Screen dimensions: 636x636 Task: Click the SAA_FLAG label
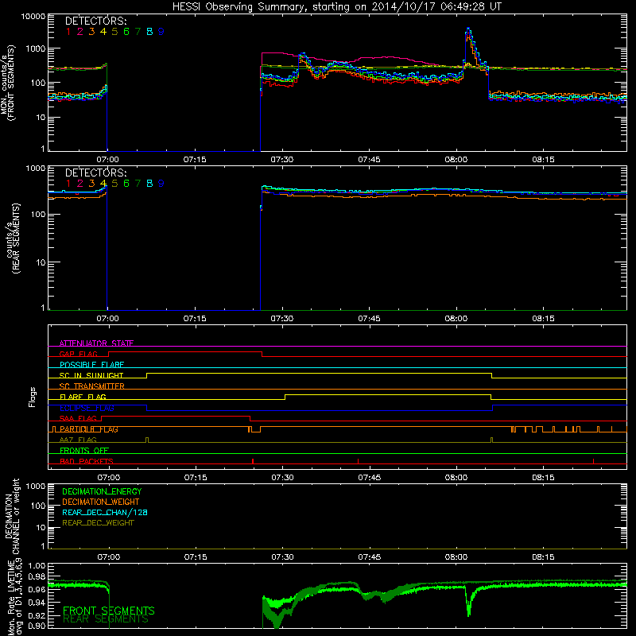point(78,418)
